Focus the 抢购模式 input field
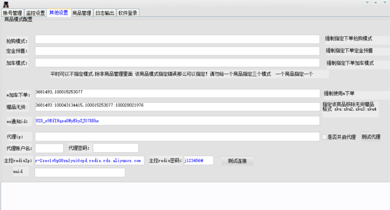Image resolution: width=390 pixels, height=210 pixels. coord(177,39)
